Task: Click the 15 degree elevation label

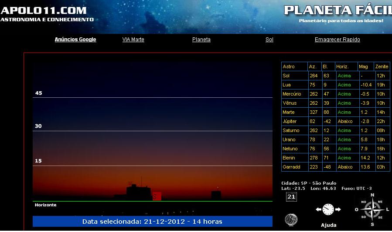Action: pyautogui.click(x=38, y=161)
